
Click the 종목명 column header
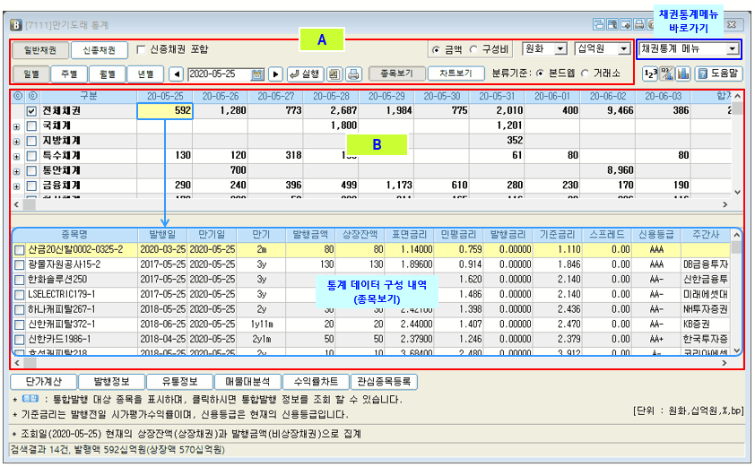pyautogui.click(x=74, y=235)
